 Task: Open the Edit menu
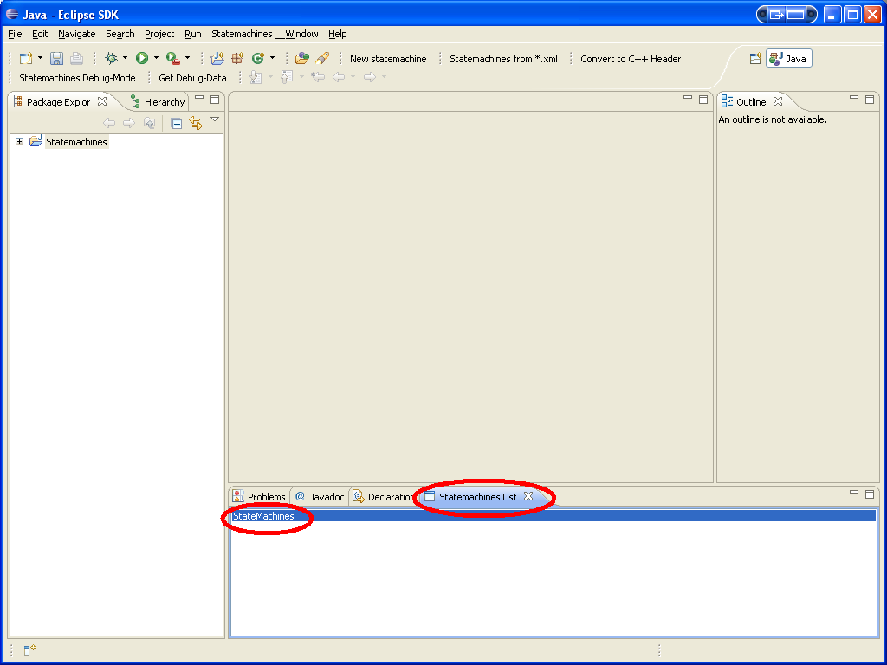pyautogui.click(x=40, y=34)
